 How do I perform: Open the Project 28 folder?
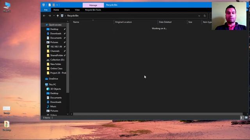click(58, 73)
